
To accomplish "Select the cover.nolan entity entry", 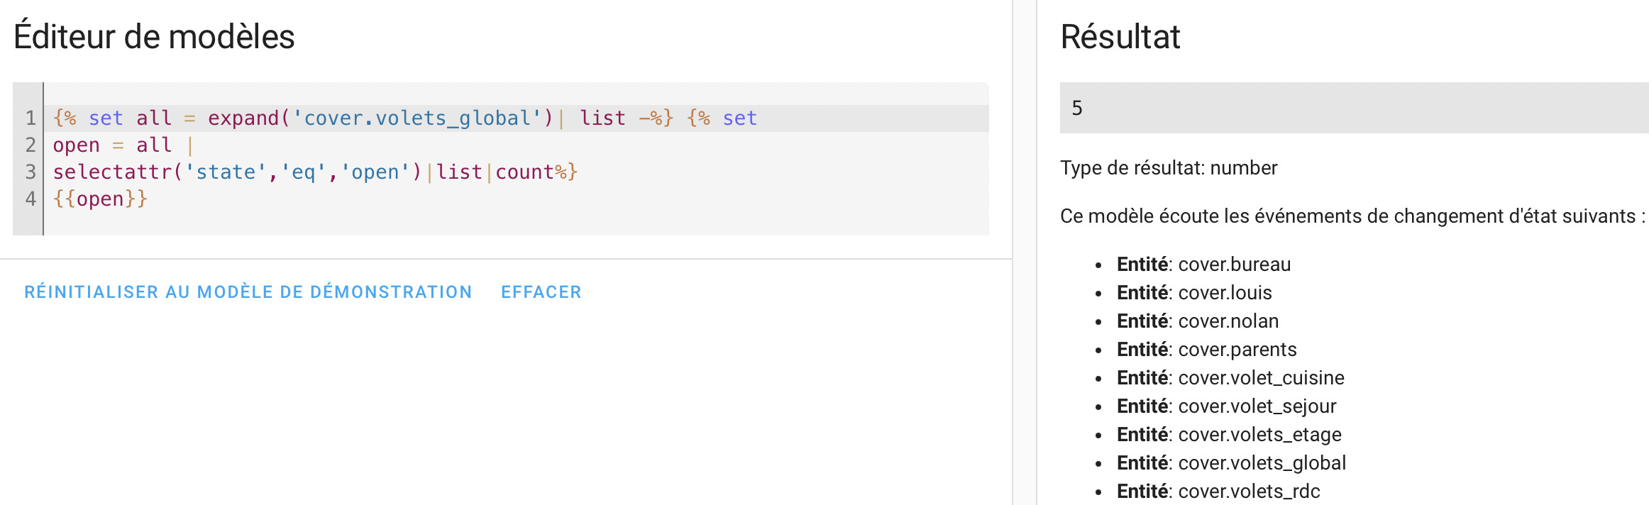I will (1198, 321).
